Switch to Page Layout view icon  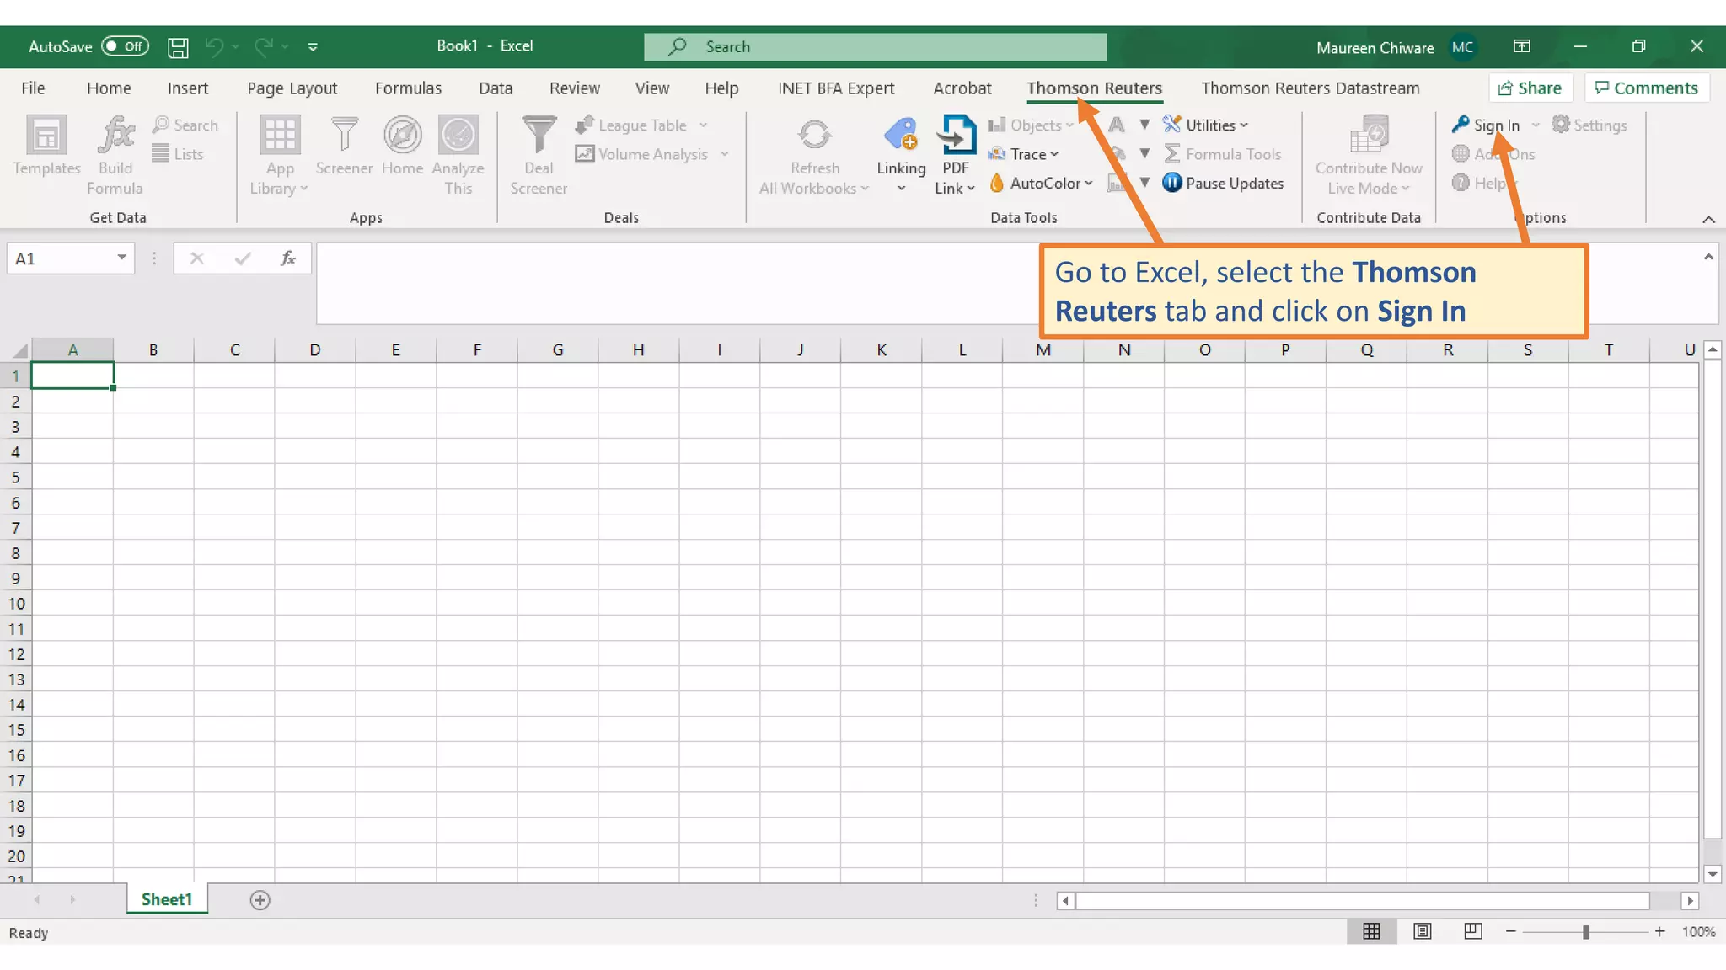click(x=1423, y=931)
